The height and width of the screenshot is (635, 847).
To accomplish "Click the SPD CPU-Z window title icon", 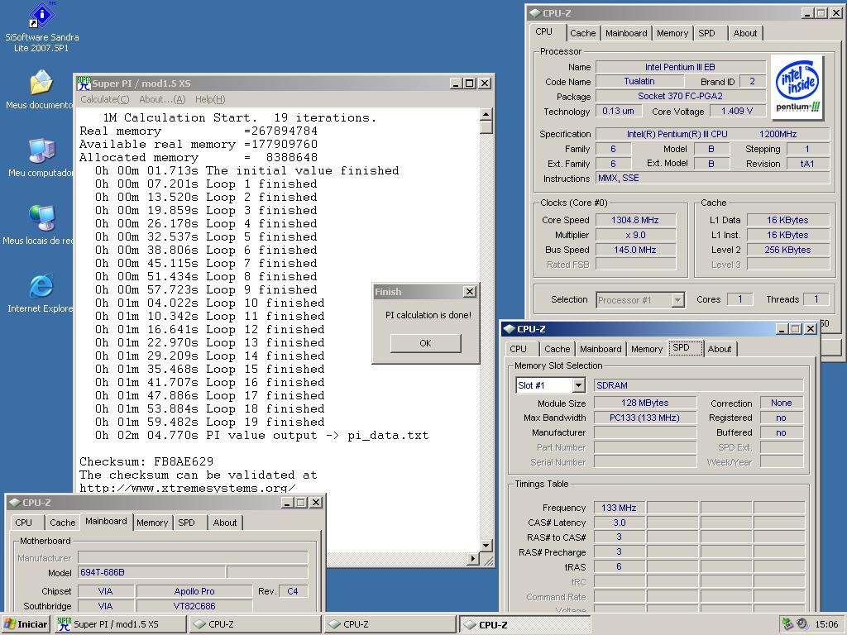I will (509, 329).
